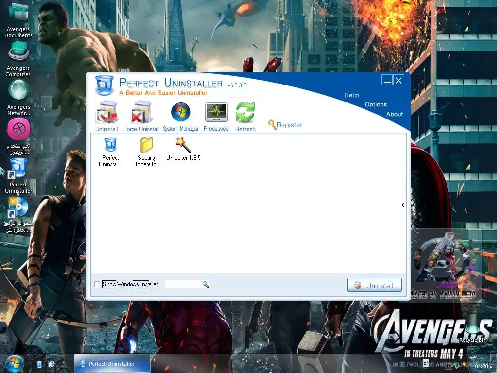
Task: Click the Perfect Uninstaller taskbar button
Action: coord(113,364)
